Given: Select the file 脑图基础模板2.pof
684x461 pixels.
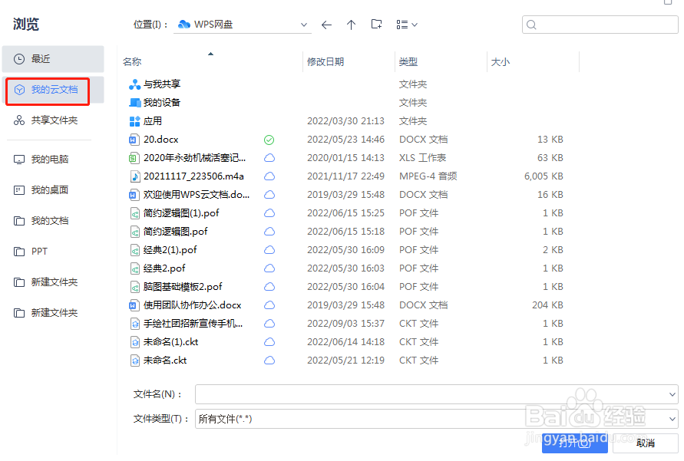Looking at the screenshot, I should click(x=183, y=287).
